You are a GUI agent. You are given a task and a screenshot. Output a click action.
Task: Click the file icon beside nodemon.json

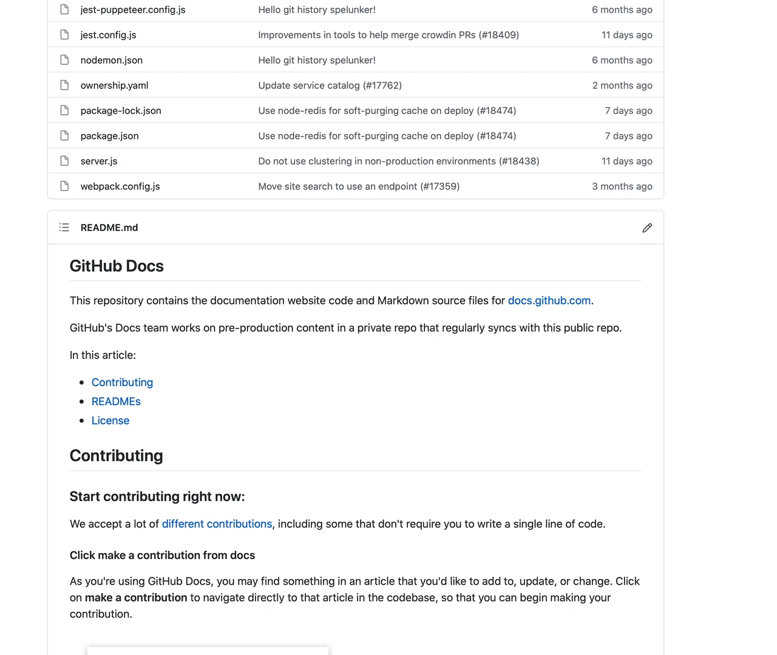pos(64,60)
